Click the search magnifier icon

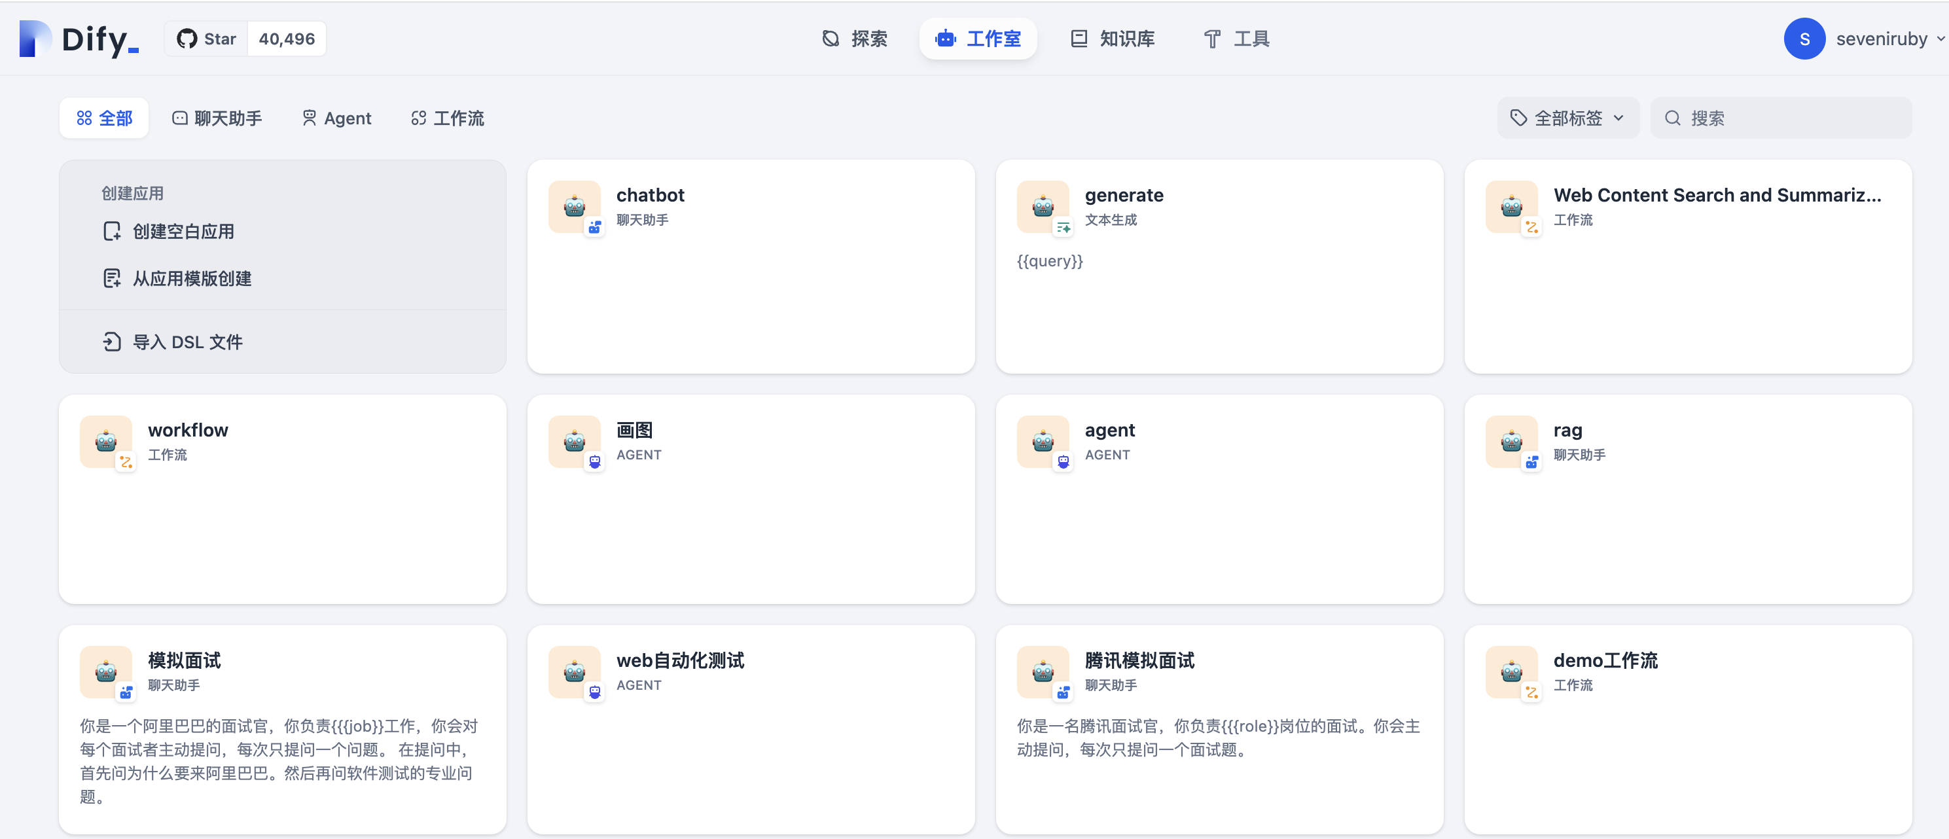(1673, 118)
